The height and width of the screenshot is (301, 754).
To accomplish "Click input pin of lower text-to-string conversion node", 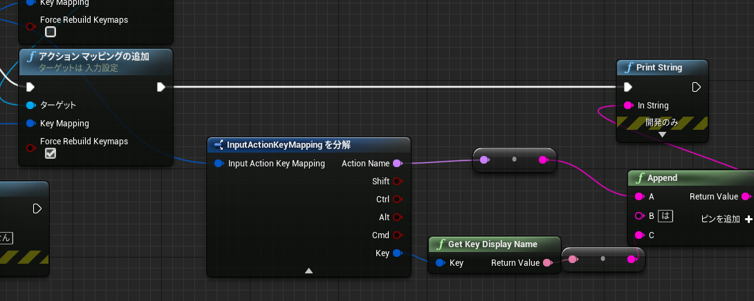I will pyautogui.click(x=573, y=260).
